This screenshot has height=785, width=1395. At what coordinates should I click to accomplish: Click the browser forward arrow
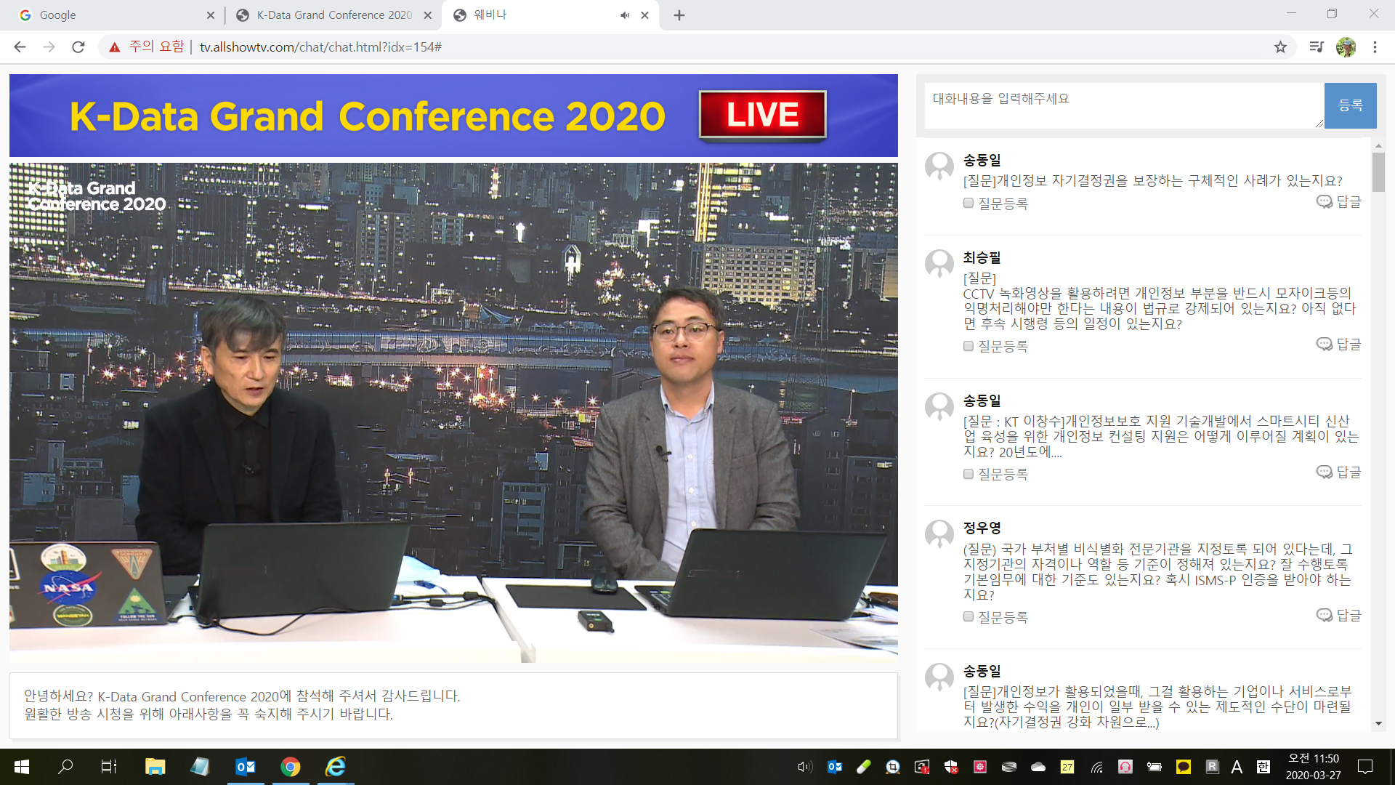pyautogui.click(x=49, y=47)
